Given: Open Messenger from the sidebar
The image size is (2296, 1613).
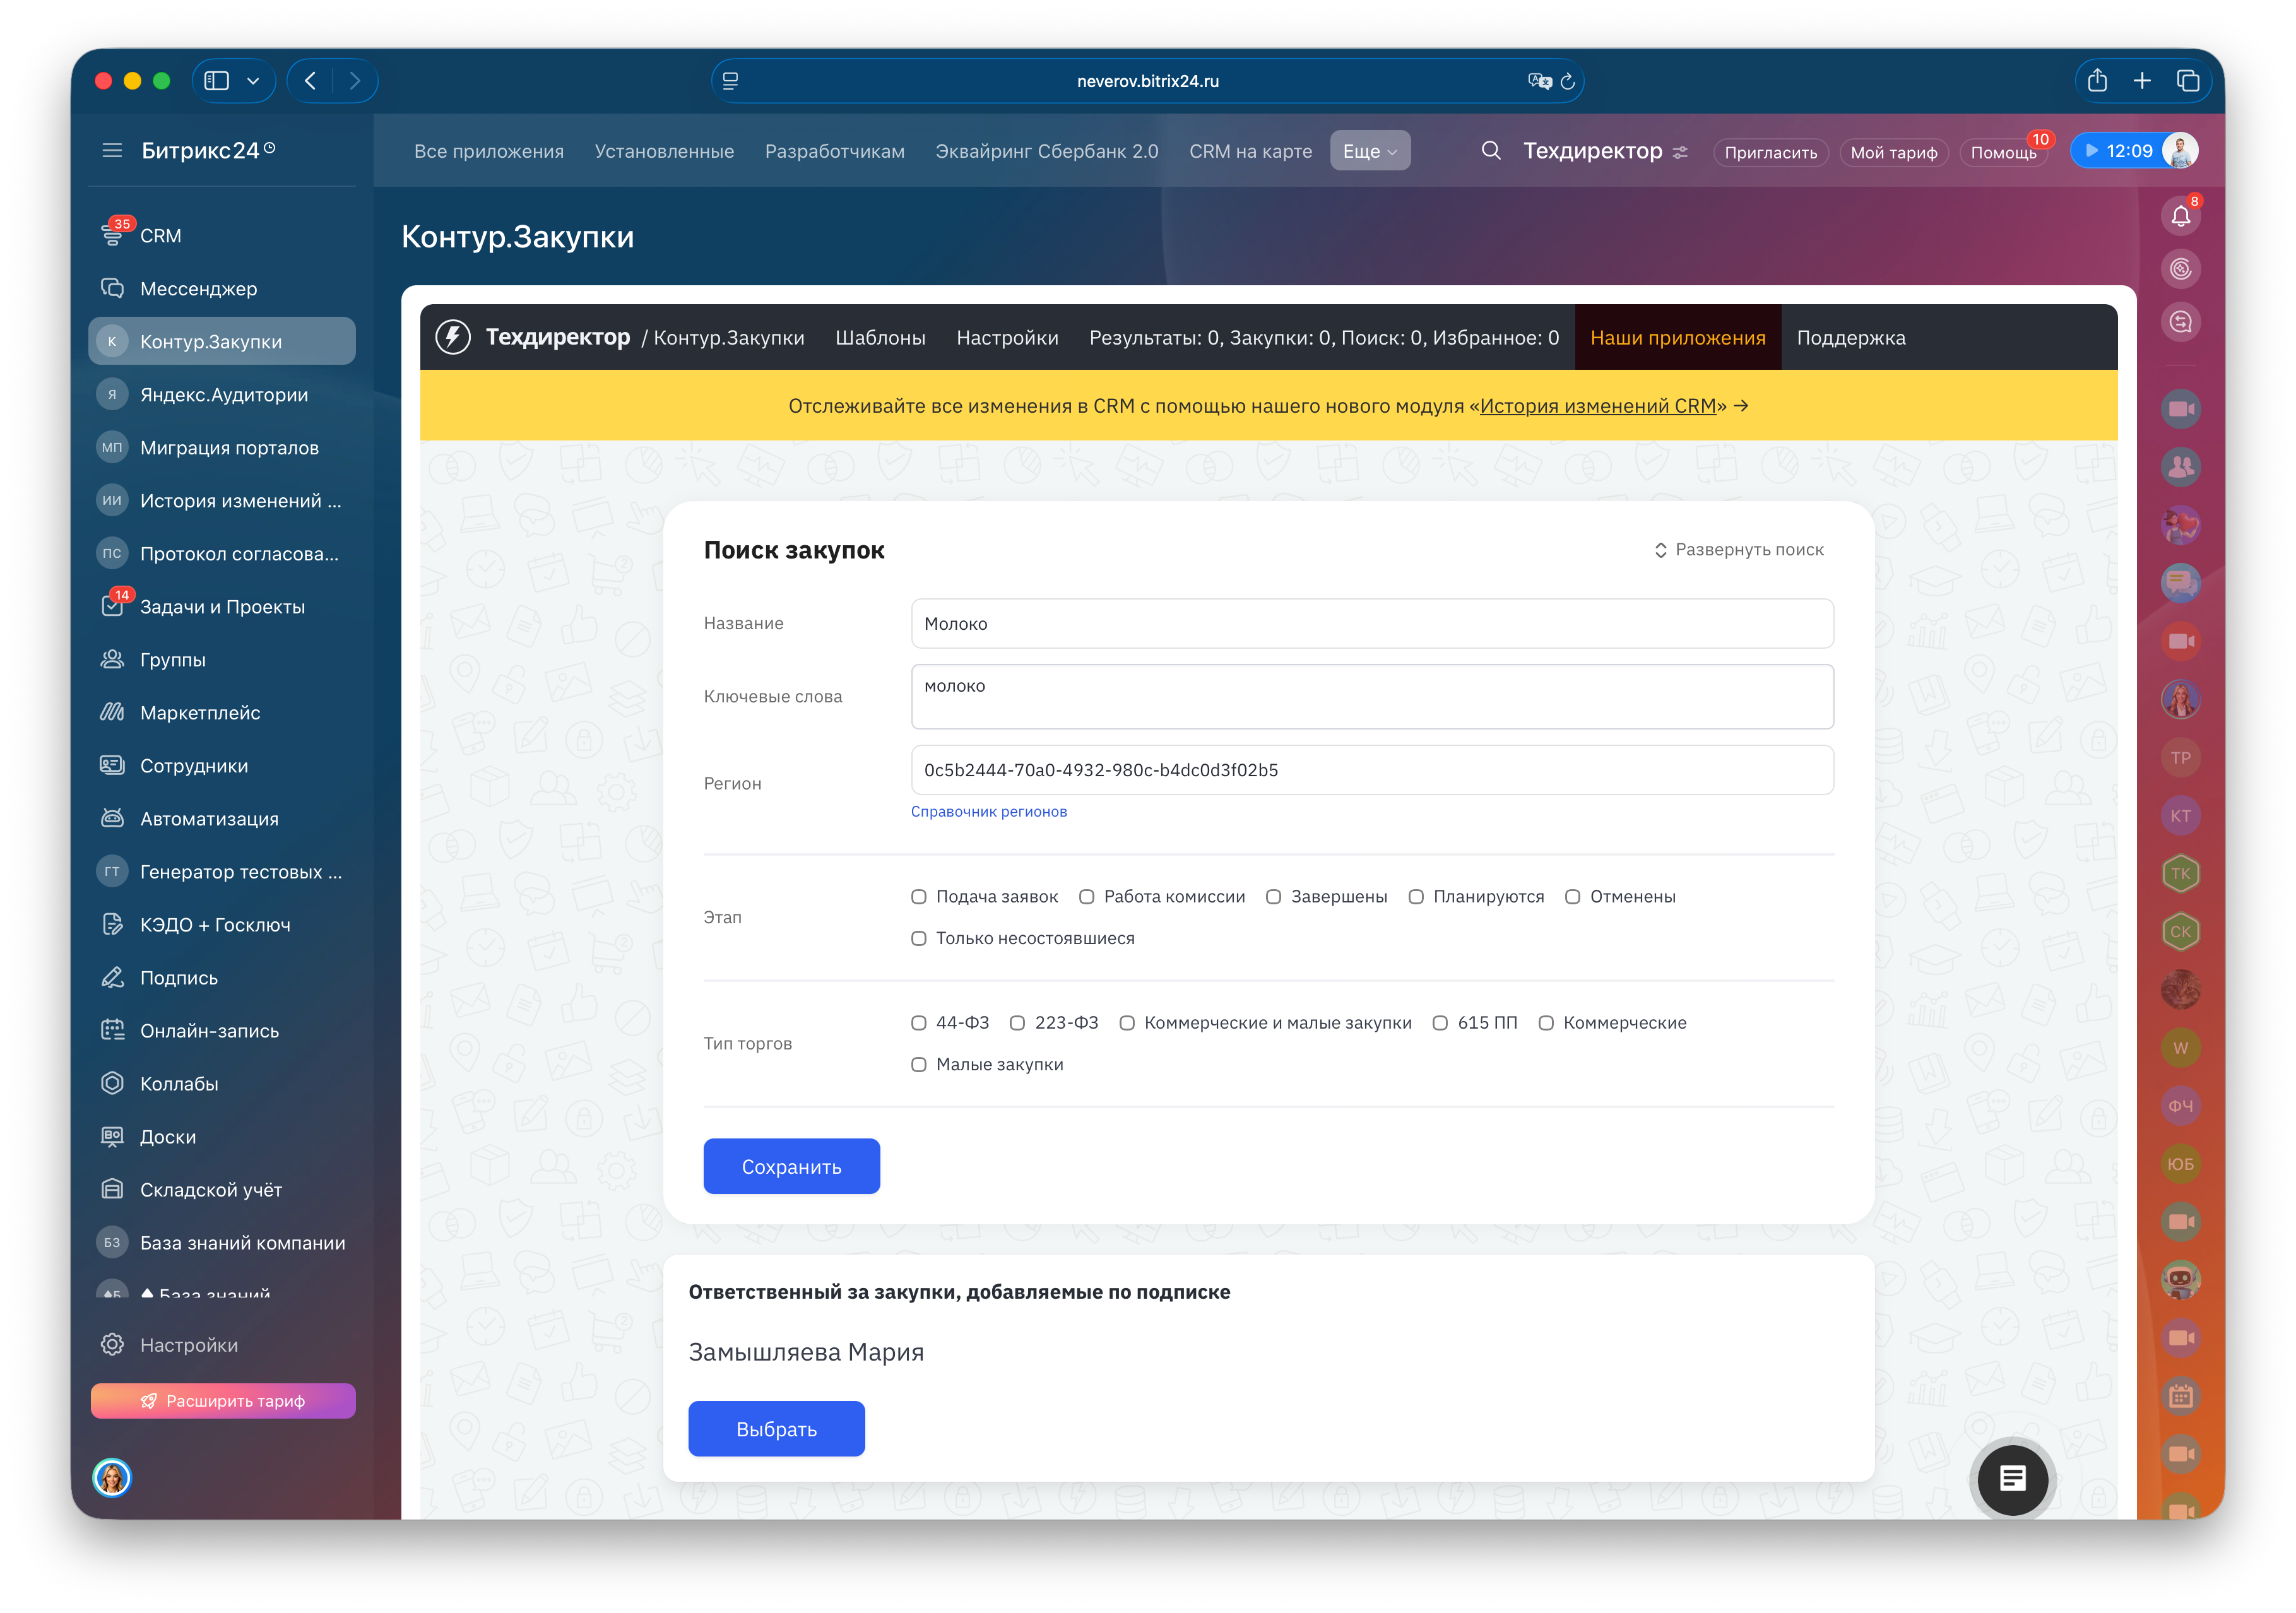Looking at the screenshot, I should [198, 289].
